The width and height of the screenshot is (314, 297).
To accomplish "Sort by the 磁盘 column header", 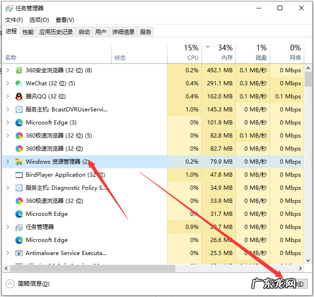I will click(253, 54).
